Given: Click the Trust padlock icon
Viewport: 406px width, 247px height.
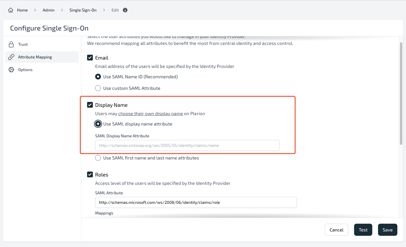Looking at the screenshot, I should 11,44.
